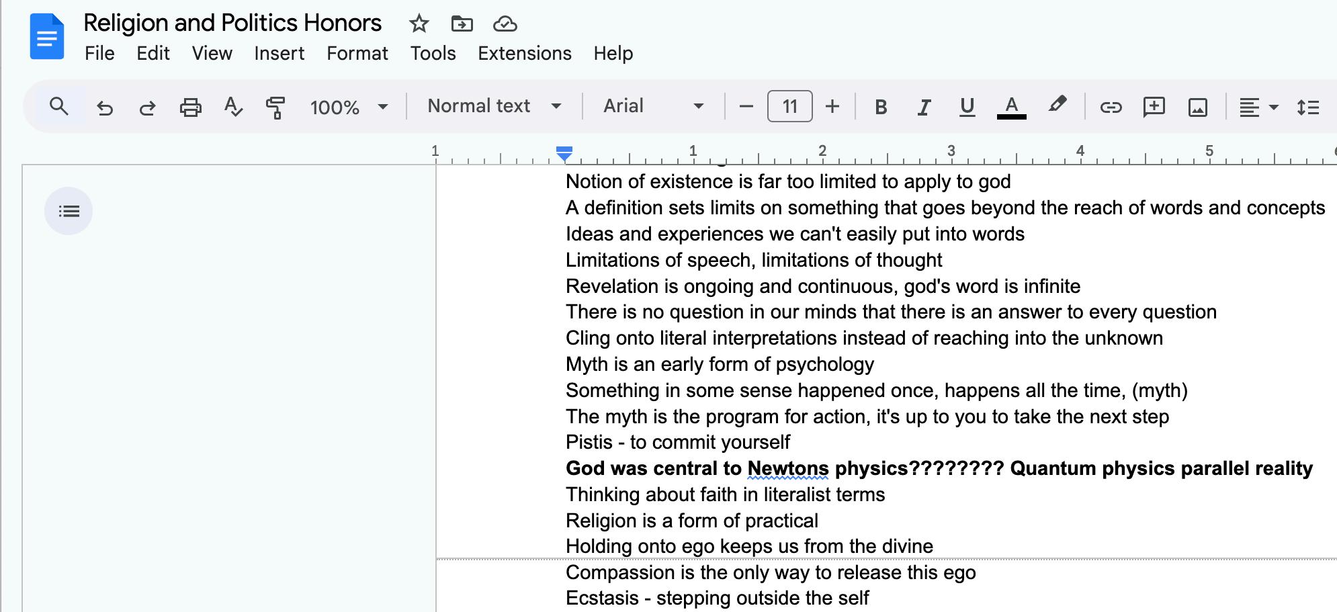Click the line "Holding onto ego keeps us from the divine"
This screenshot has height=612, width=1337.
coord(749,546)
